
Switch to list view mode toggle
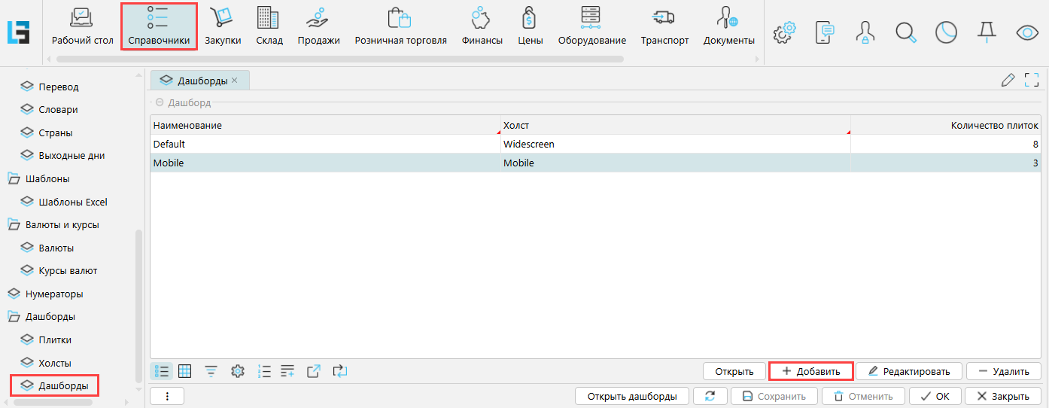(x=161, y=371)
